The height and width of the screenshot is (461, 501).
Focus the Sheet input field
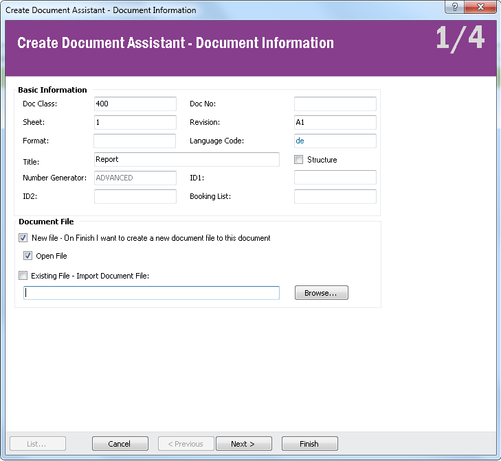135,122
